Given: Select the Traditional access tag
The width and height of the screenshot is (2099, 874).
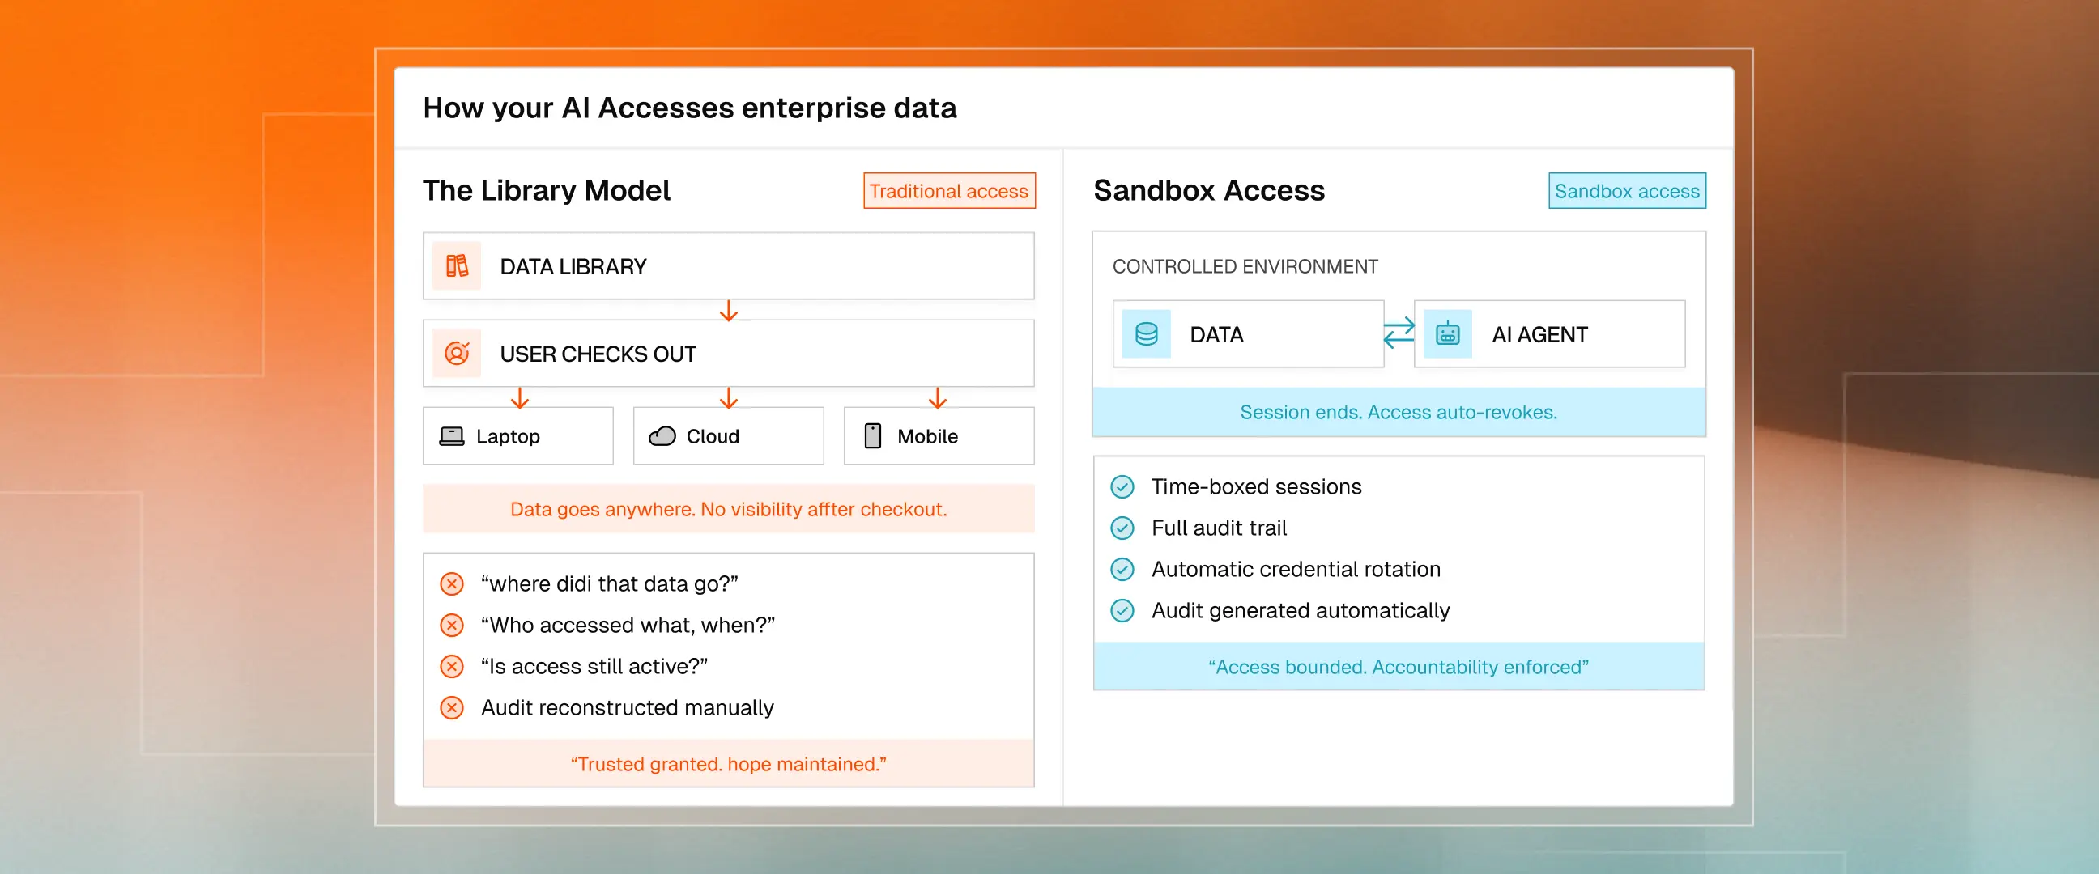Looking at the screenshot, I should tap(948, 192).
